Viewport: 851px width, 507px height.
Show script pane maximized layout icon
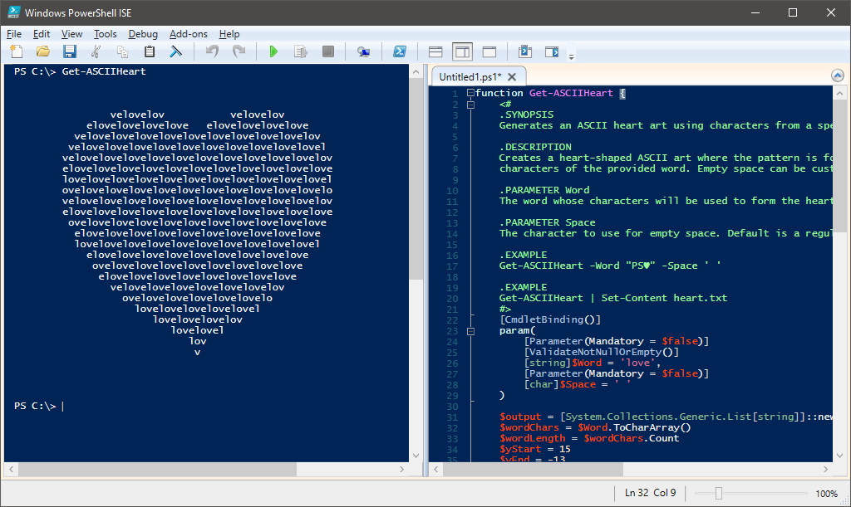pyautogui.click(x=489, y=51)
